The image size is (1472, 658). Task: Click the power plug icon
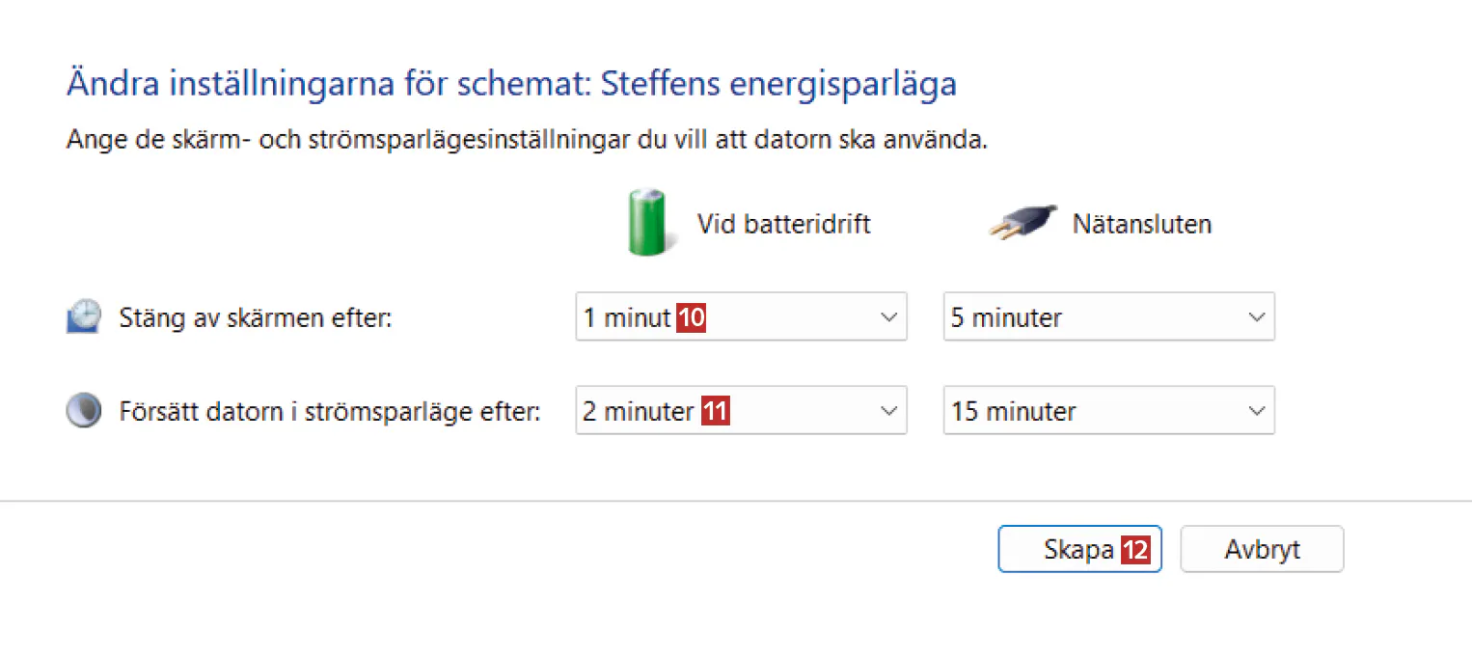click(1022, 223)
